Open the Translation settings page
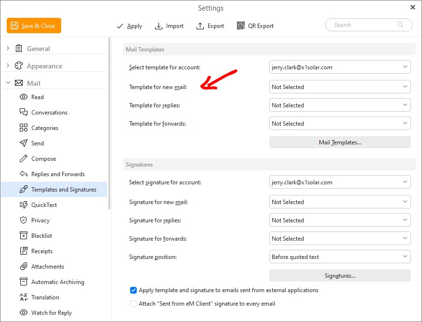Image resolution: width=422 pixels, height=322 pixels. coord(45,297)
